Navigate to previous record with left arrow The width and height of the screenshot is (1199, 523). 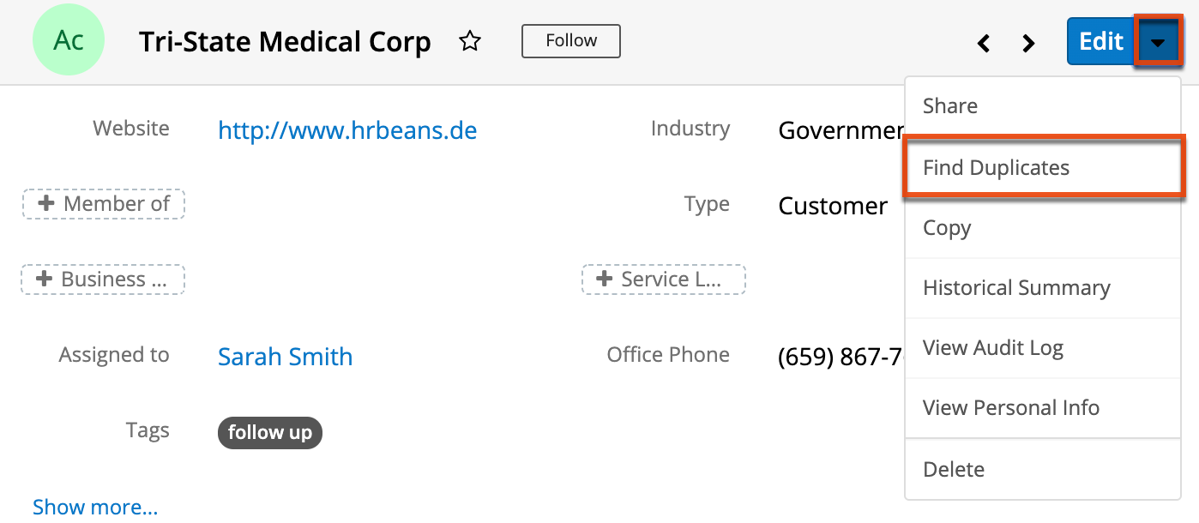point(984,42)
